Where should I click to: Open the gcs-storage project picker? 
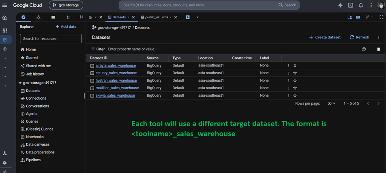pyautogui.click(x=66, y=5)
